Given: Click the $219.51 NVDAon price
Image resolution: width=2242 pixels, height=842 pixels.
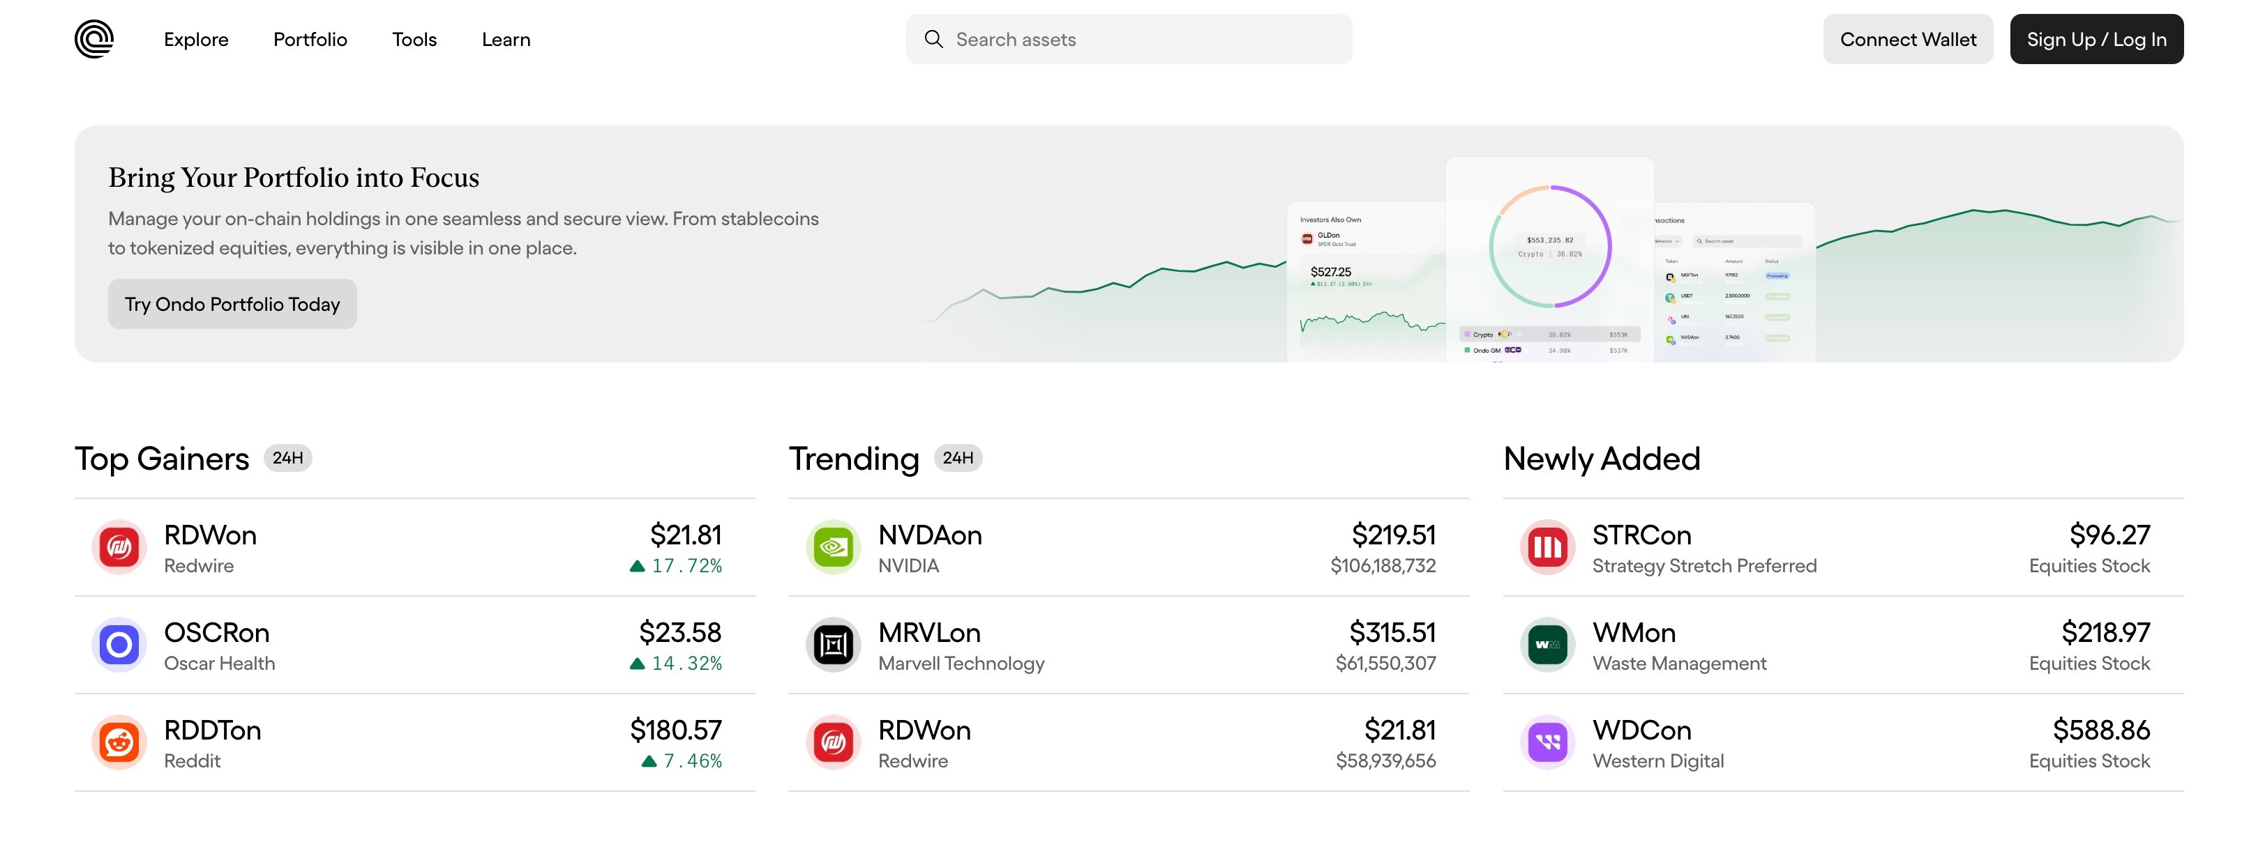Looking at the screenshot, I should click(1394, 535).
